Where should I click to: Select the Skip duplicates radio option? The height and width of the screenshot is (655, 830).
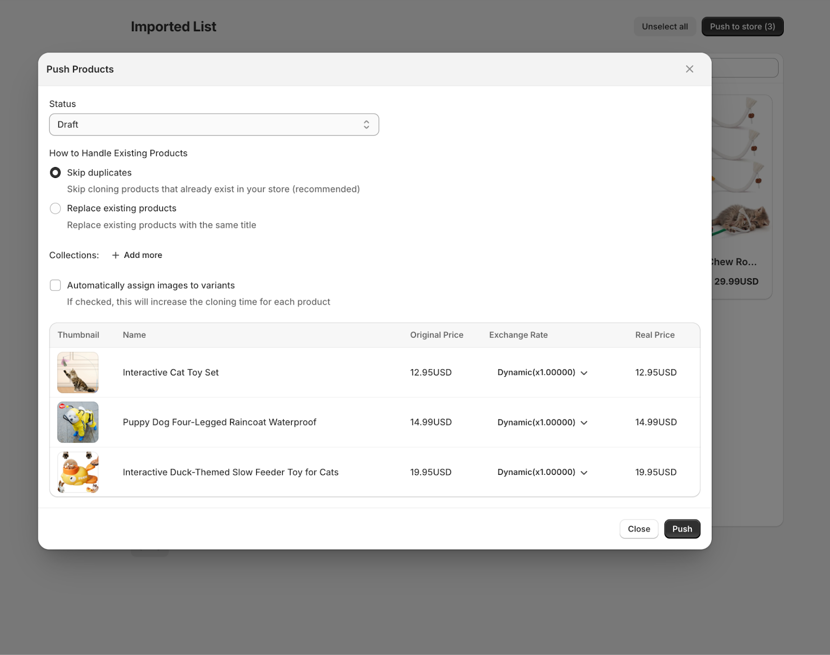pos(55,172)
